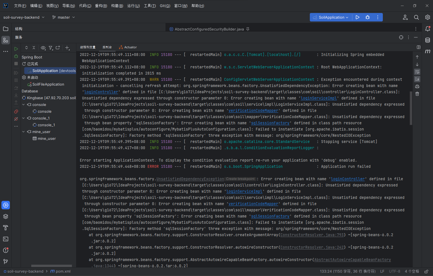The width and height of the screenshot is (433, 276).
Task: Disable scroll to end in console
Action: pyautogui.click(x=417, y=79)
